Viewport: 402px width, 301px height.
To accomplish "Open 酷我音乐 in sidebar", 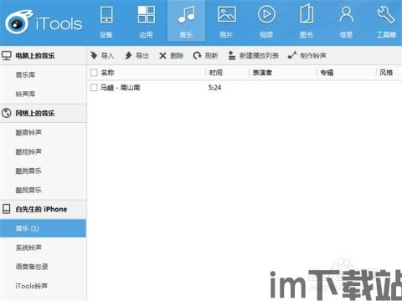I will [28, 190].
